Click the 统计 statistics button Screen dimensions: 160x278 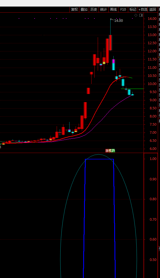104,10
